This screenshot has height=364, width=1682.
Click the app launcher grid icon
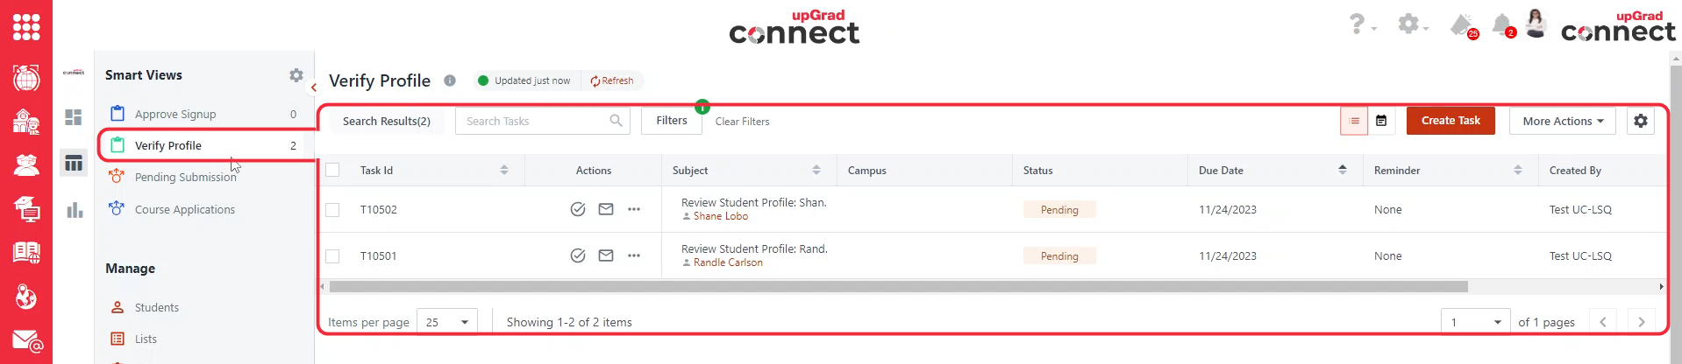coord(26,26)
